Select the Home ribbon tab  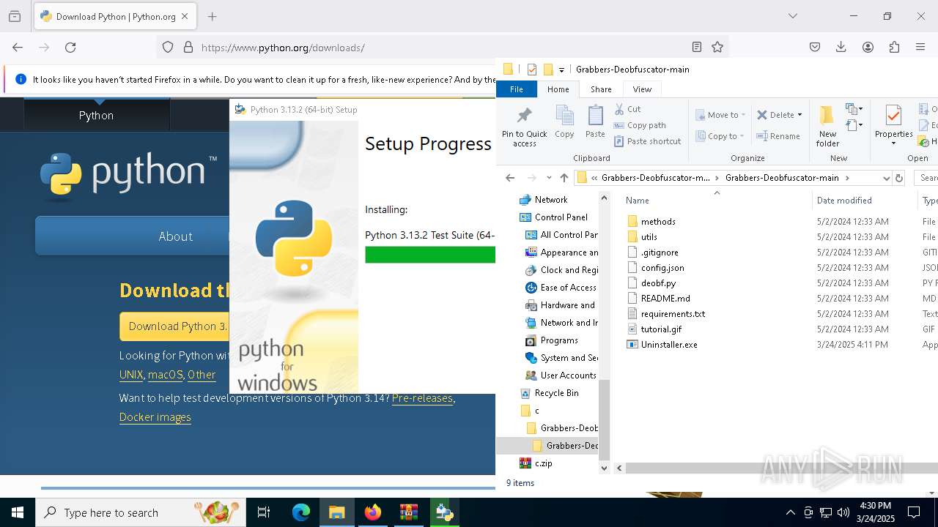pos(558,89)
